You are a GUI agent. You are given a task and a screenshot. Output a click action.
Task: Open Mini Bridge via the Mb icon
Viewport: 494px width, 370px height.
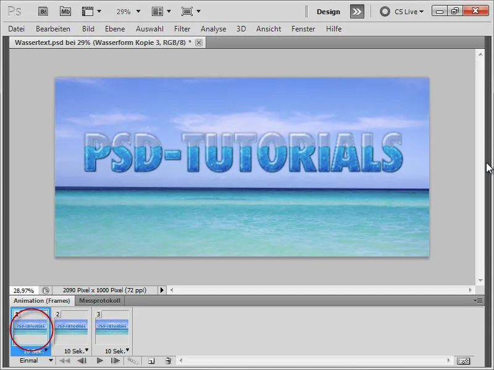pos(65,12)
